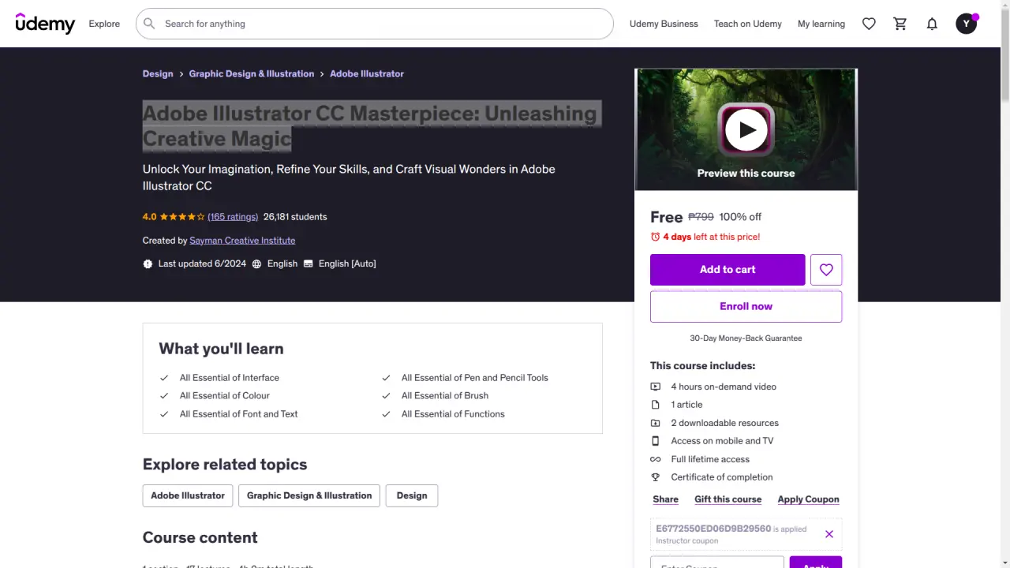
Task: Click the What you'll learn heading
Action: (x=221, y=349)
